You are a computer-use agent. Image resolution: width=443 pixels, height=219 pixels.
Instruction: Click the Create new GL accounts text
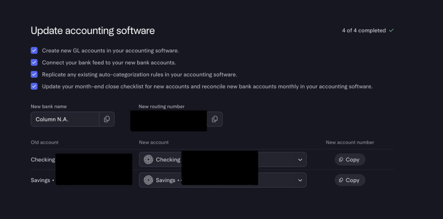(x=110, y=51)
